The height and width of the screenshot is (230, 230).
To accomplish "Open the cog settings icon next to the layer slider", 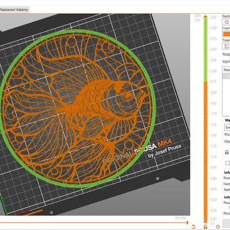I will 218,227.
